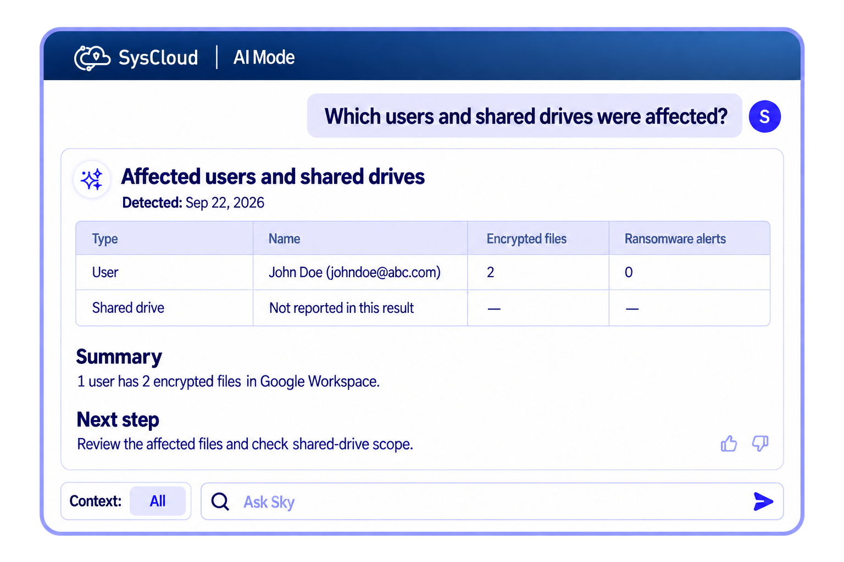Screen dimensions: 844x562
Task: Select the Shared drive row
Action: (423, 308)
